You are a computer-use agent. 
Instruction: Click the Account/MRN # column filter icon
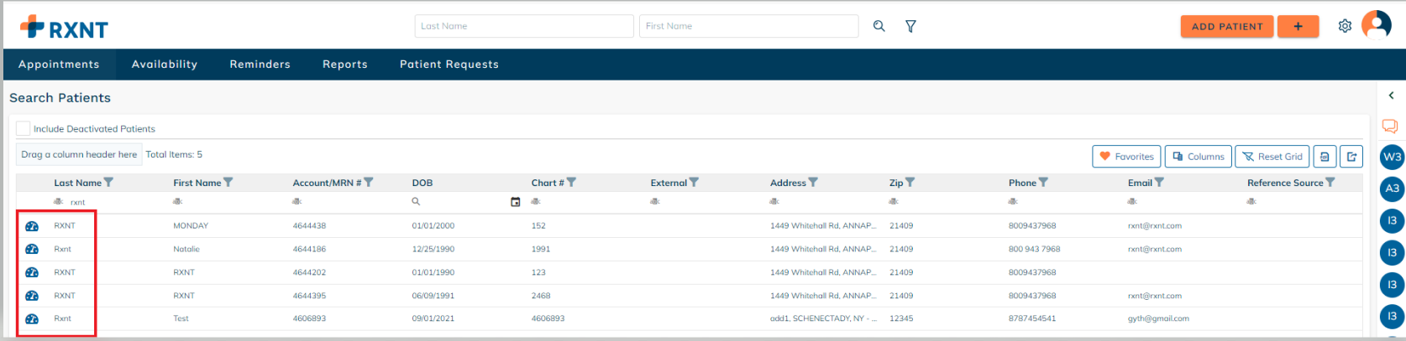coord(369,183)
